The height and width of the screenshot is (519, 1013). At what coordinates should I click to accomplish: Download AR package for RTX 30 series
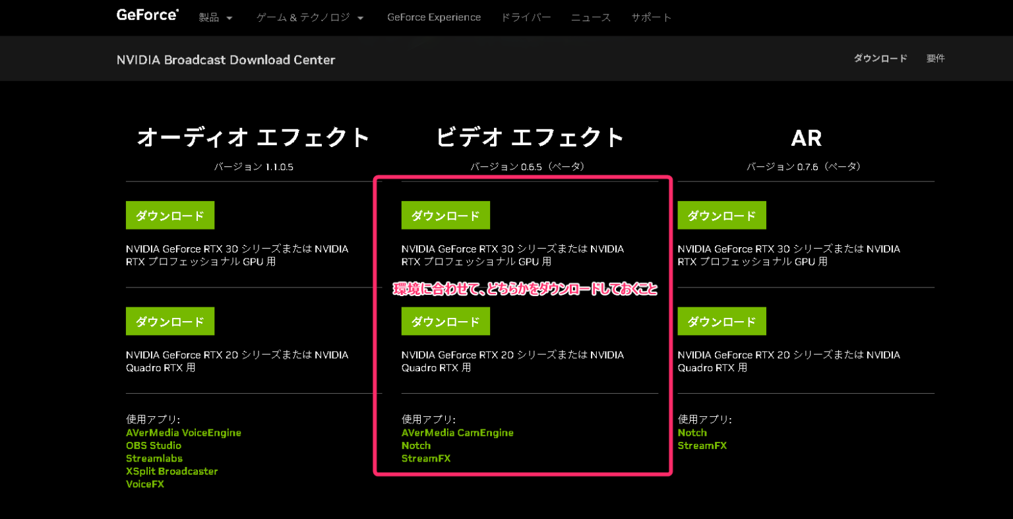point(721,215)
